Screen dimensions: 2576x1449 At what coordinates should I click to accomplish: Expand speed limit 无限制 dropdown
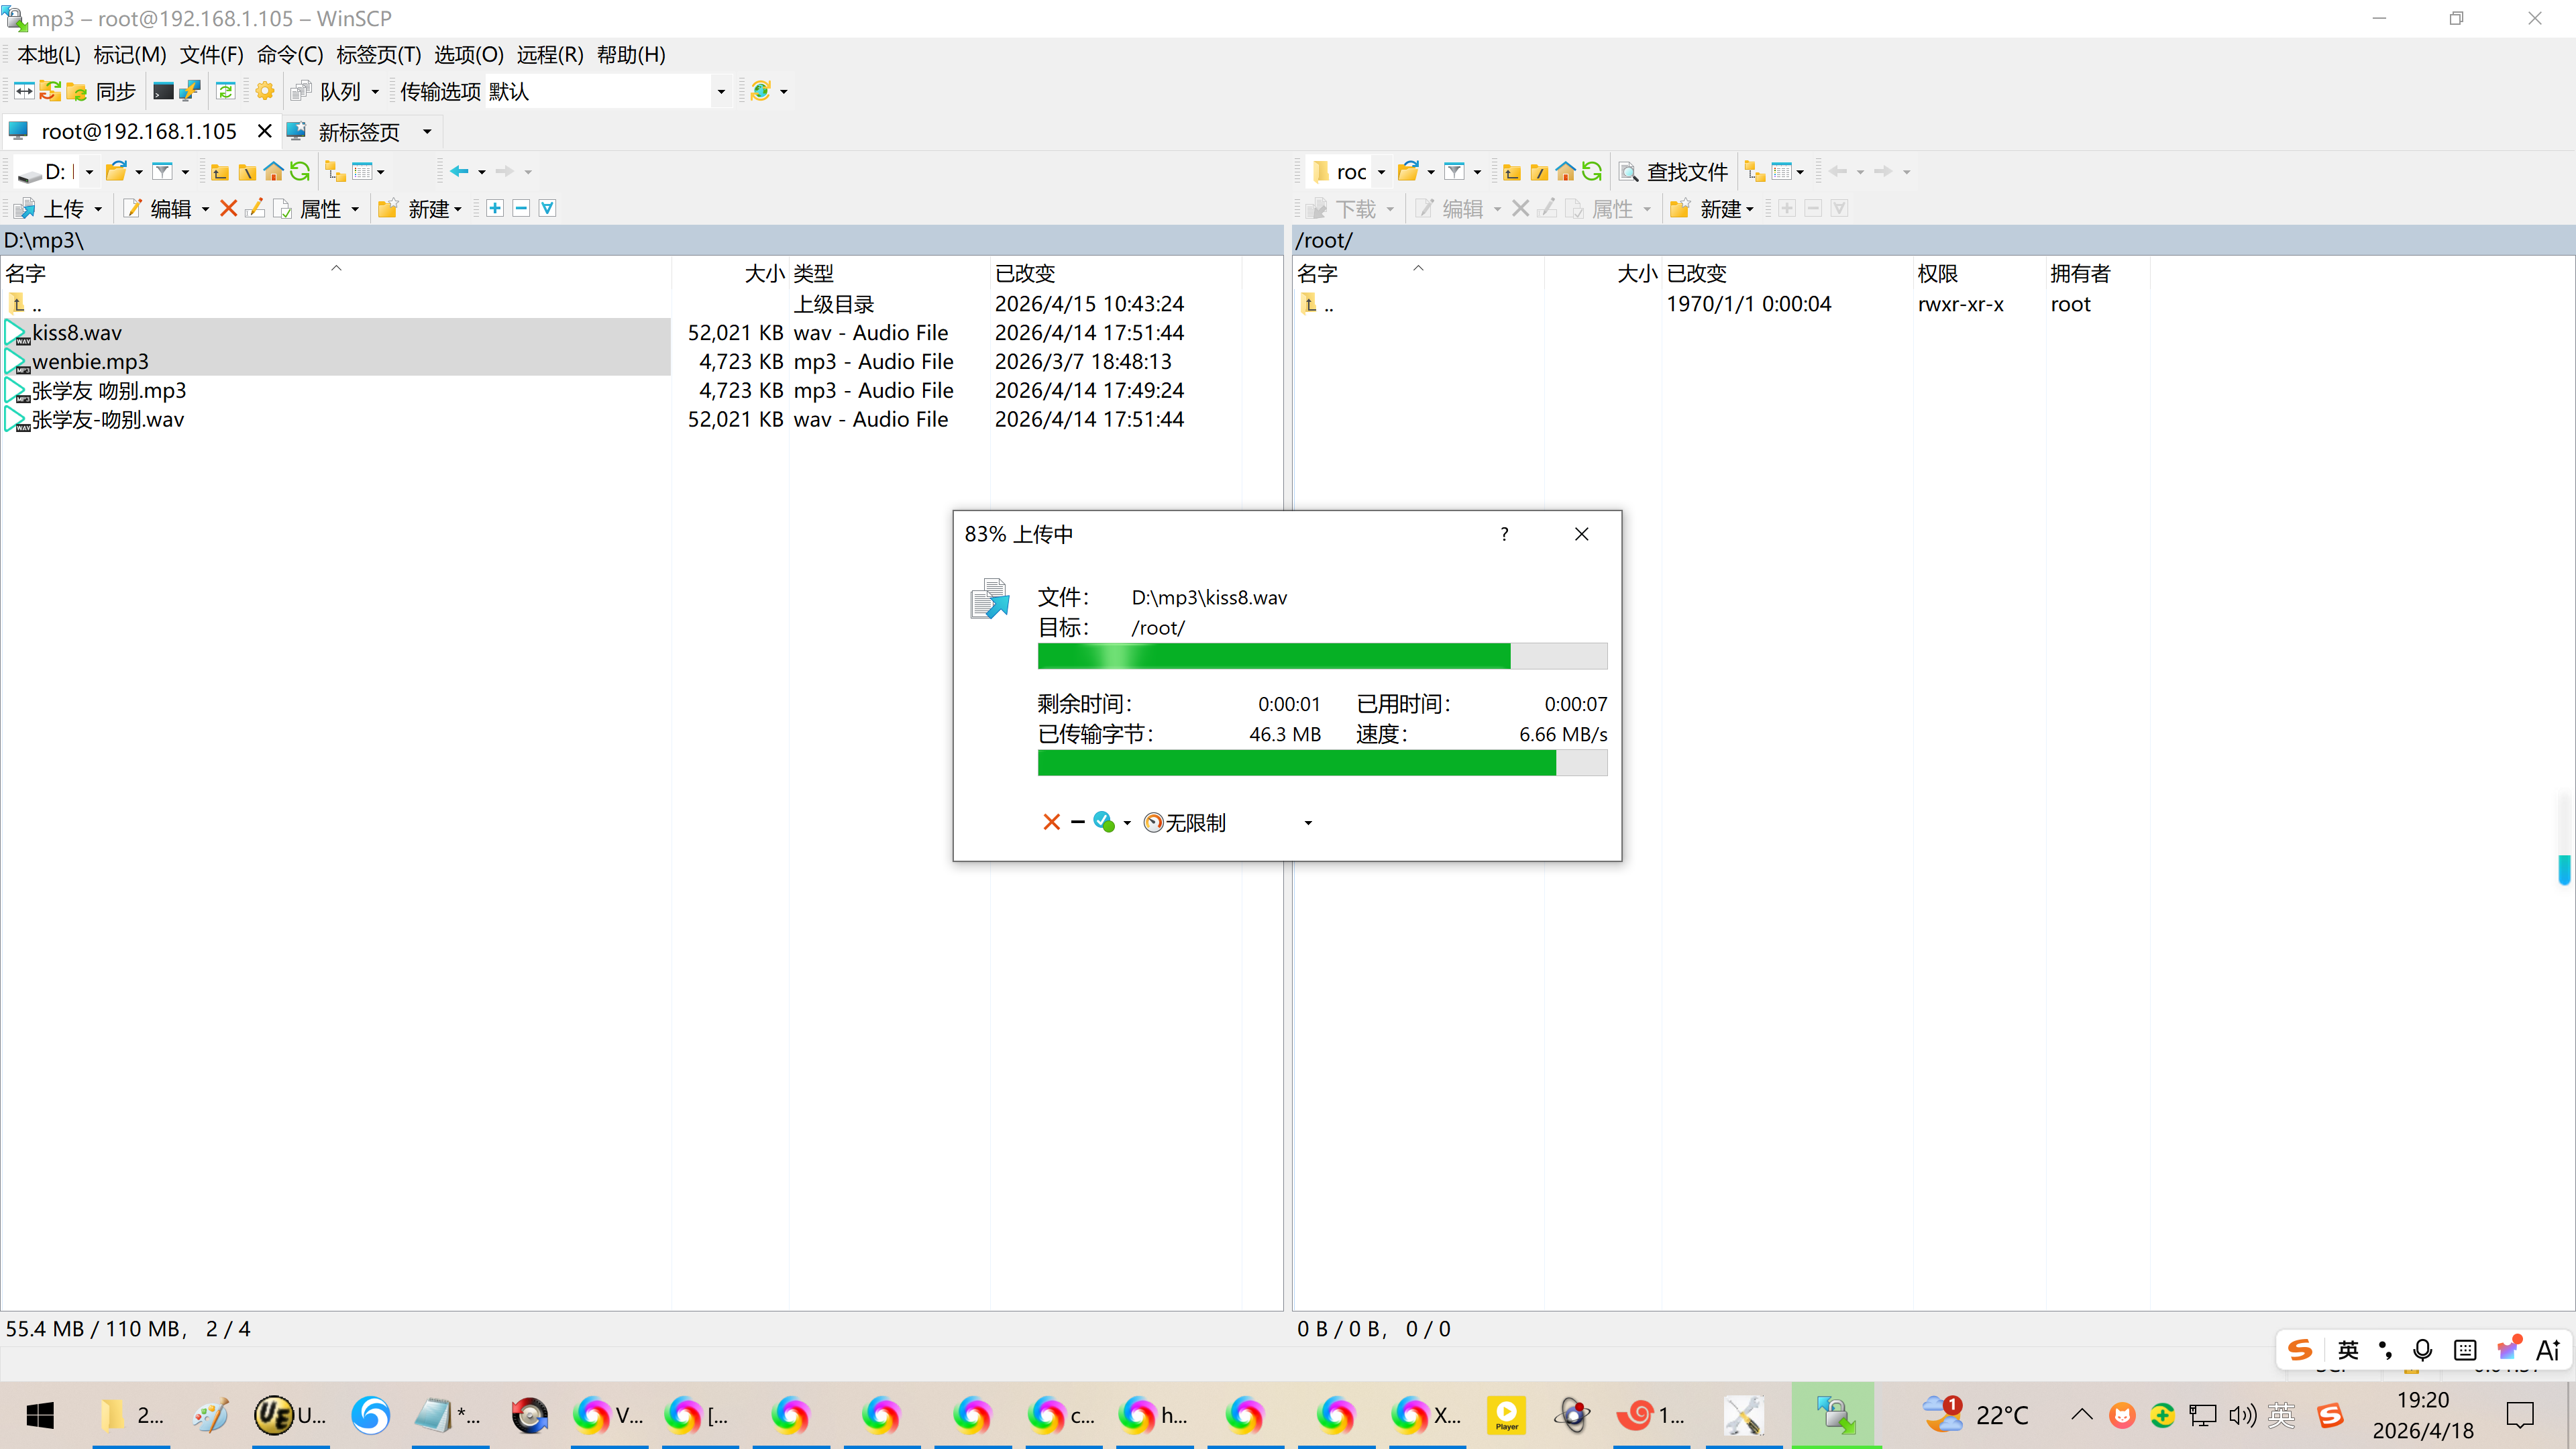1307,822
